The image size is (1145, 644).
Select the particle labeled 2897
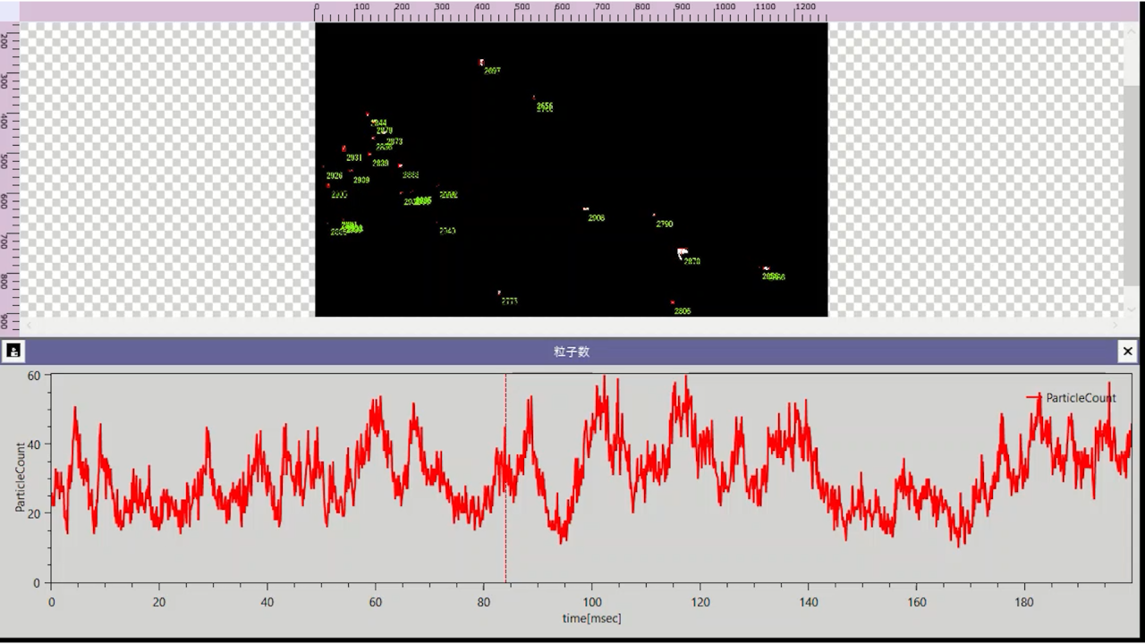[481, 63]
